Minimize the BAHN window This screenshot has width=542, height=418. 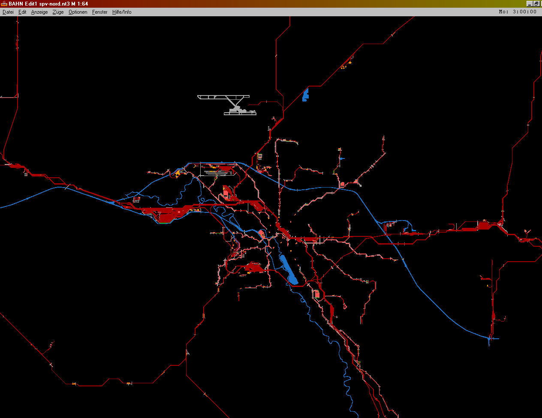530,4
